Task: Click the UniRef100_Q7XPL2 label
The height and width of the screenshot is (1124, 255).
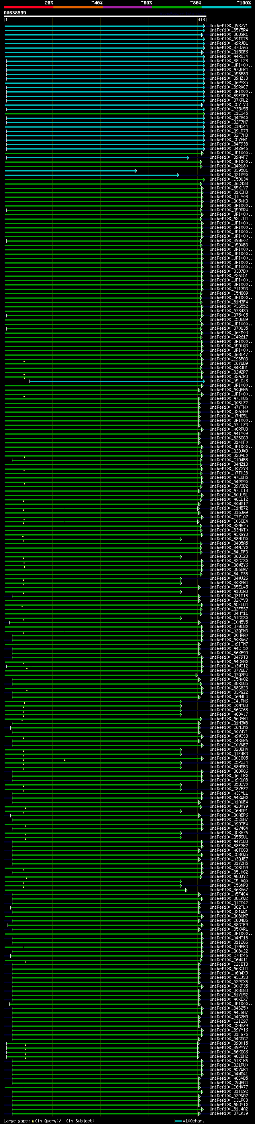Action: [228, 100]
